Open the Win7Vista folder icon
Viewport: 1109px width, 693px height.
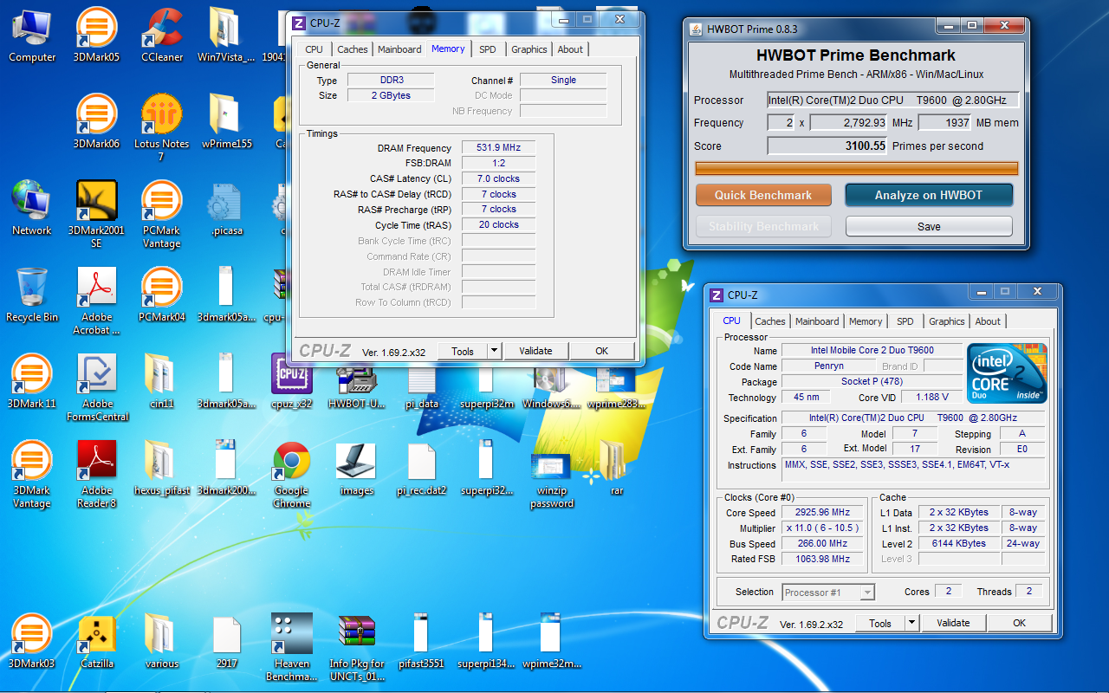[x=226, y=35]
